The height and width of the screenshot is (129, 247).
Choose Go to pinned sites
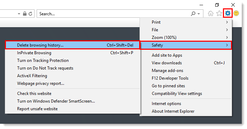pos(186,86)
